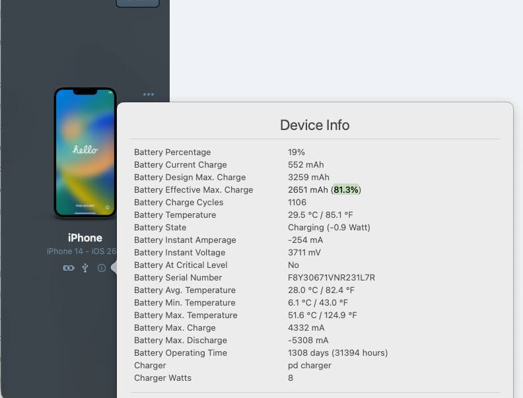
Task: Click the 6.1 °C / 43.0 °F minimum temperature
Action: pyautogui.click(x=318, y=303)
